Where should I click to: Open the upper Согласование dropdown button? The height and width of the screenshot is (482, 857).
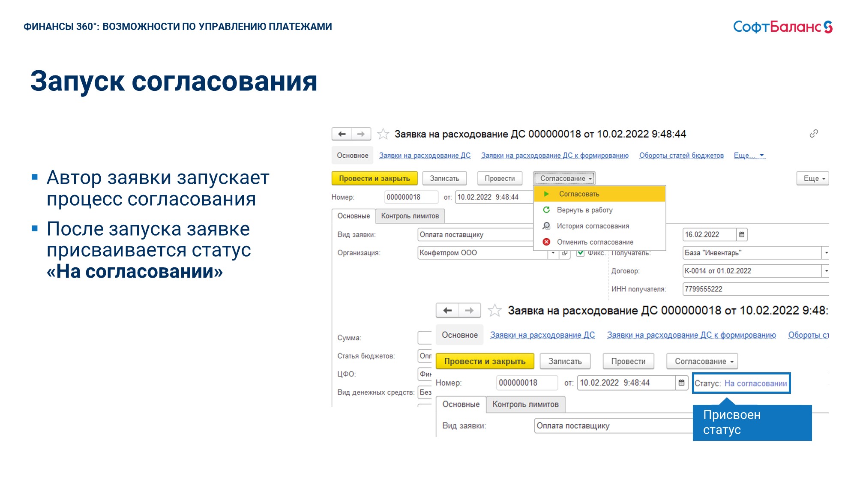[x=565, y=178]
